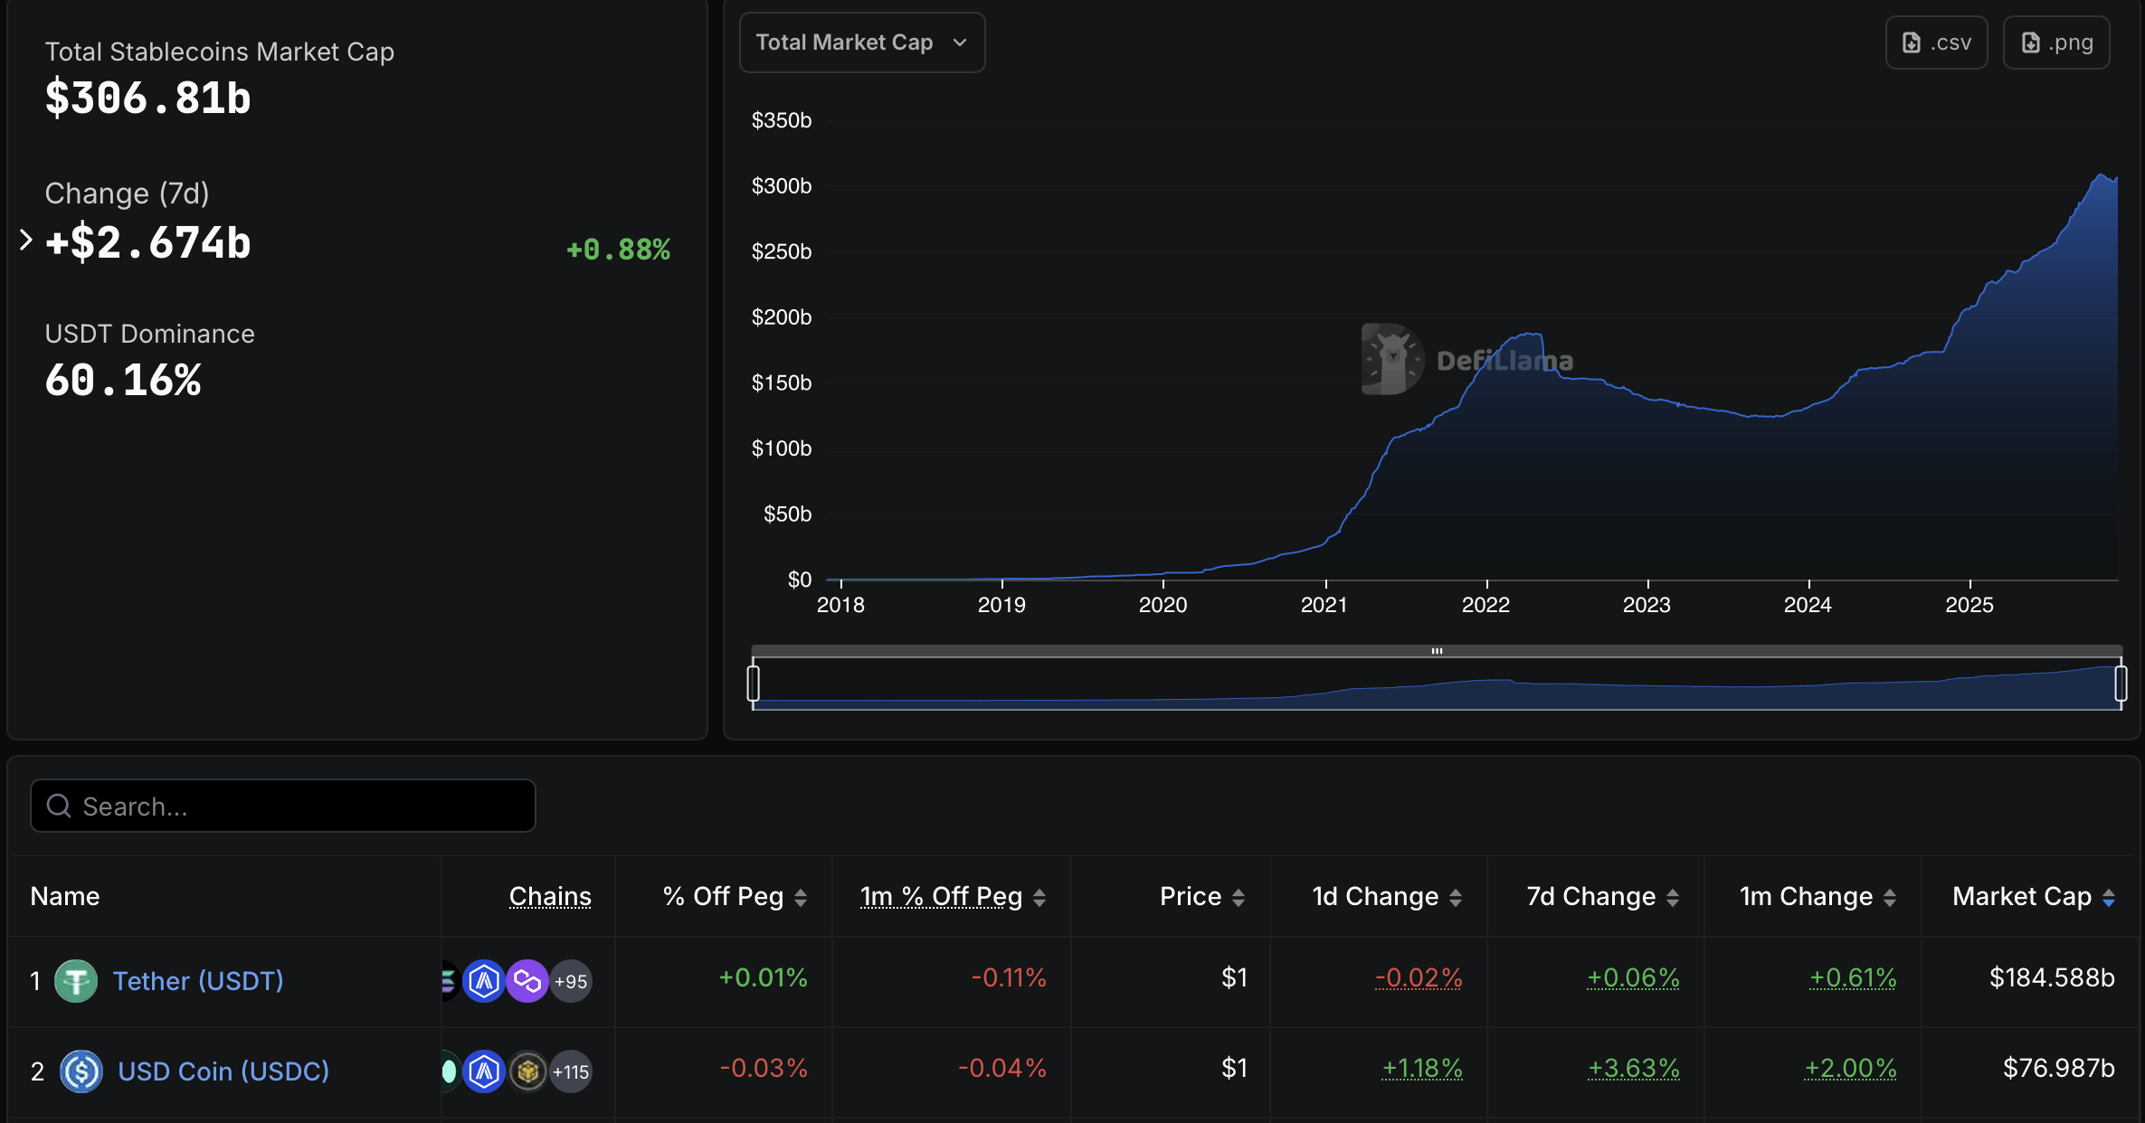The height and width of the screenshot is (1123, 2145).
Task: Click in the stablecoin search field
Action: pyautogui.click(x=299, y=806)
